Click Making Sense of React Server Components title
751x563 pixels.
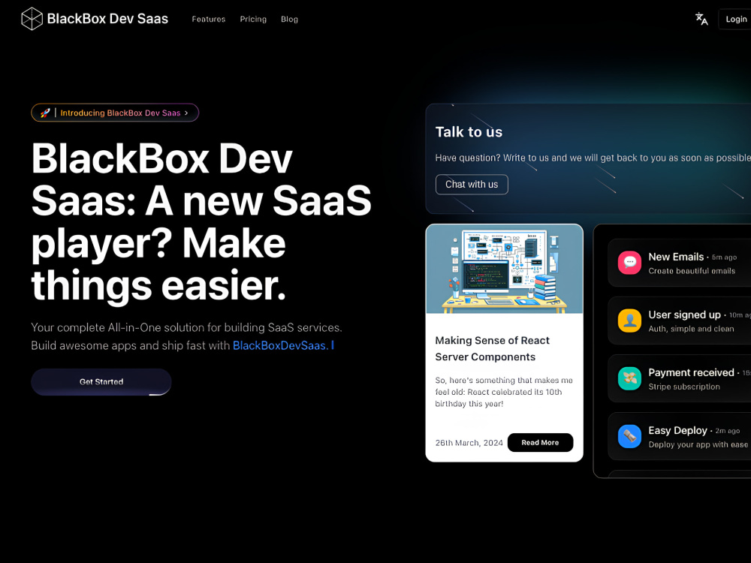tap(493, 348)
